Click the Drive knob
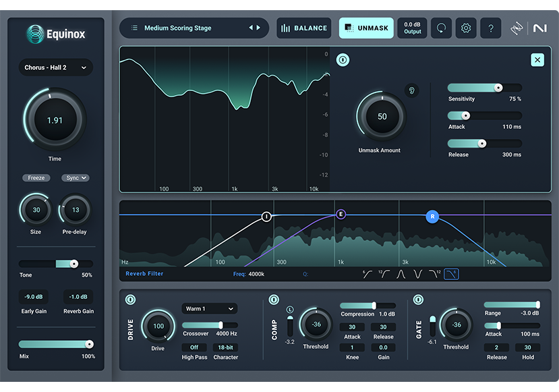 158,326
